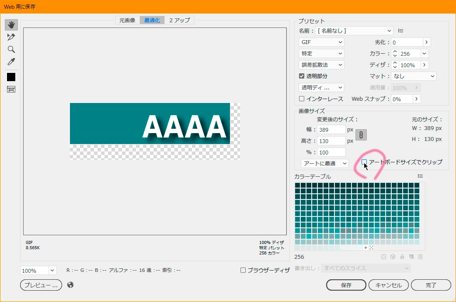Open the 100% zoom level dropdown
The height and width of the screenshot is (302, 456).
(x=52, y=270)
